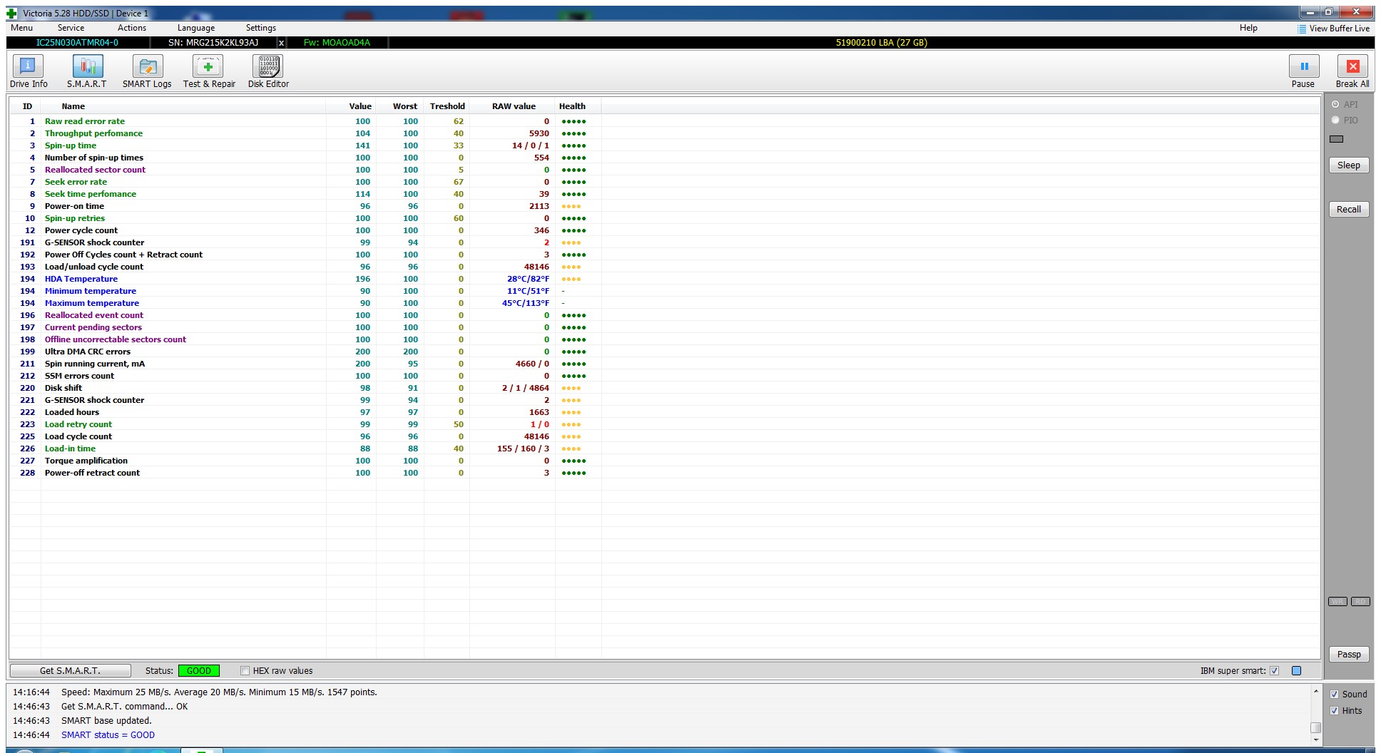Select the PIO access mode
The width and height of the screenshot is (1381, 753).
[x=1335, y=120]
